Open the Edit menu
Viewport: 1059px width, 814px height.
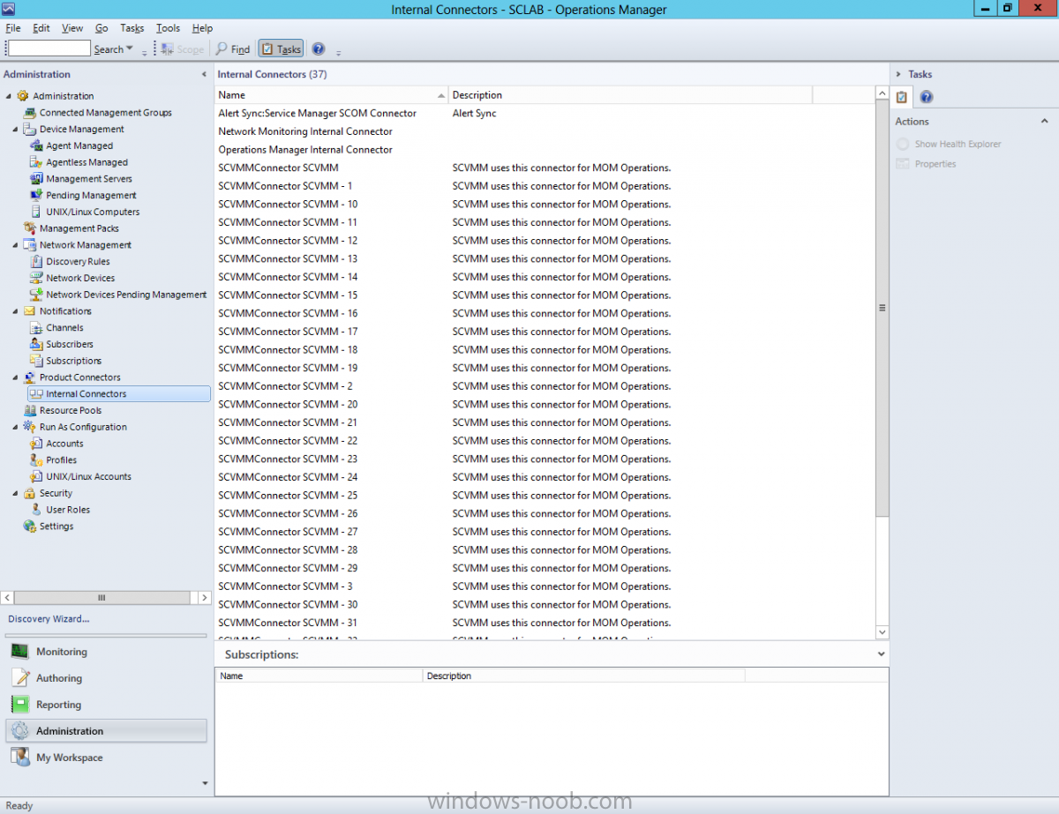(x=41, y=28)
